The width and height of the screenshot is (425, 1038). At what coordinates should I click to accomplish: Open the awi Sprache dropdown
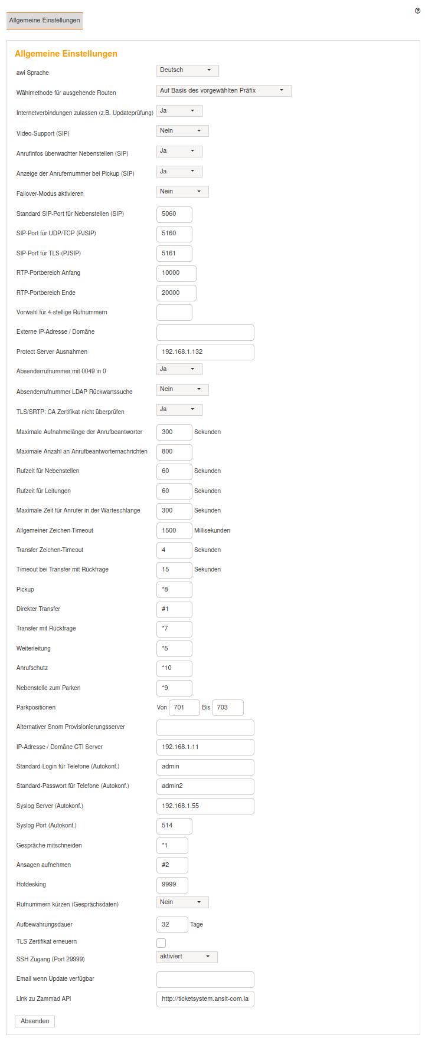[188, 71]
